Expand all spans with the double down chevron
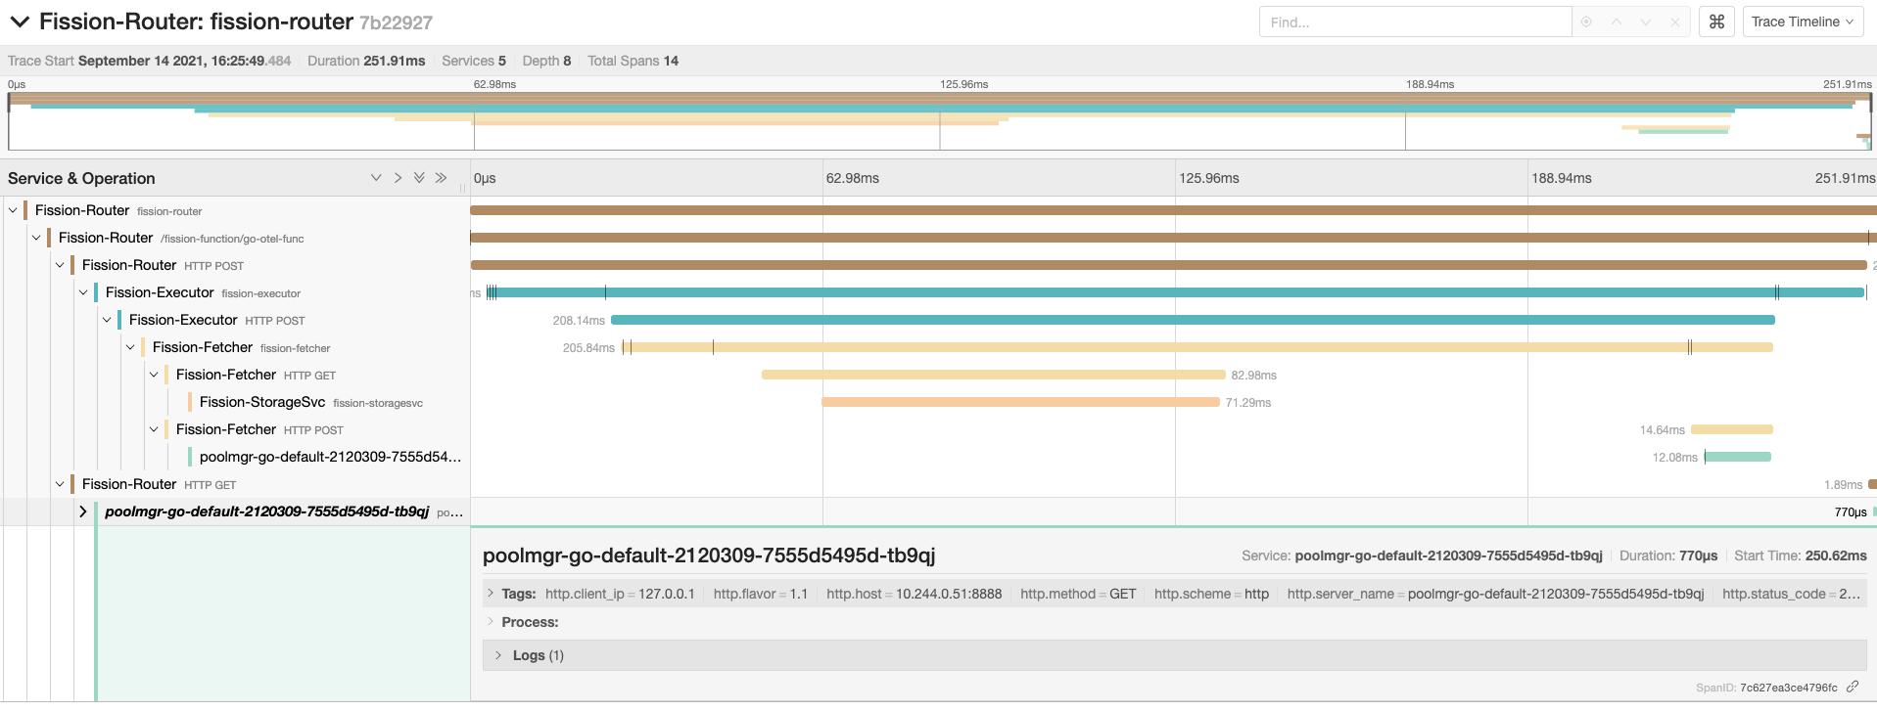1877x711 pixels. [x=419, y=178]
